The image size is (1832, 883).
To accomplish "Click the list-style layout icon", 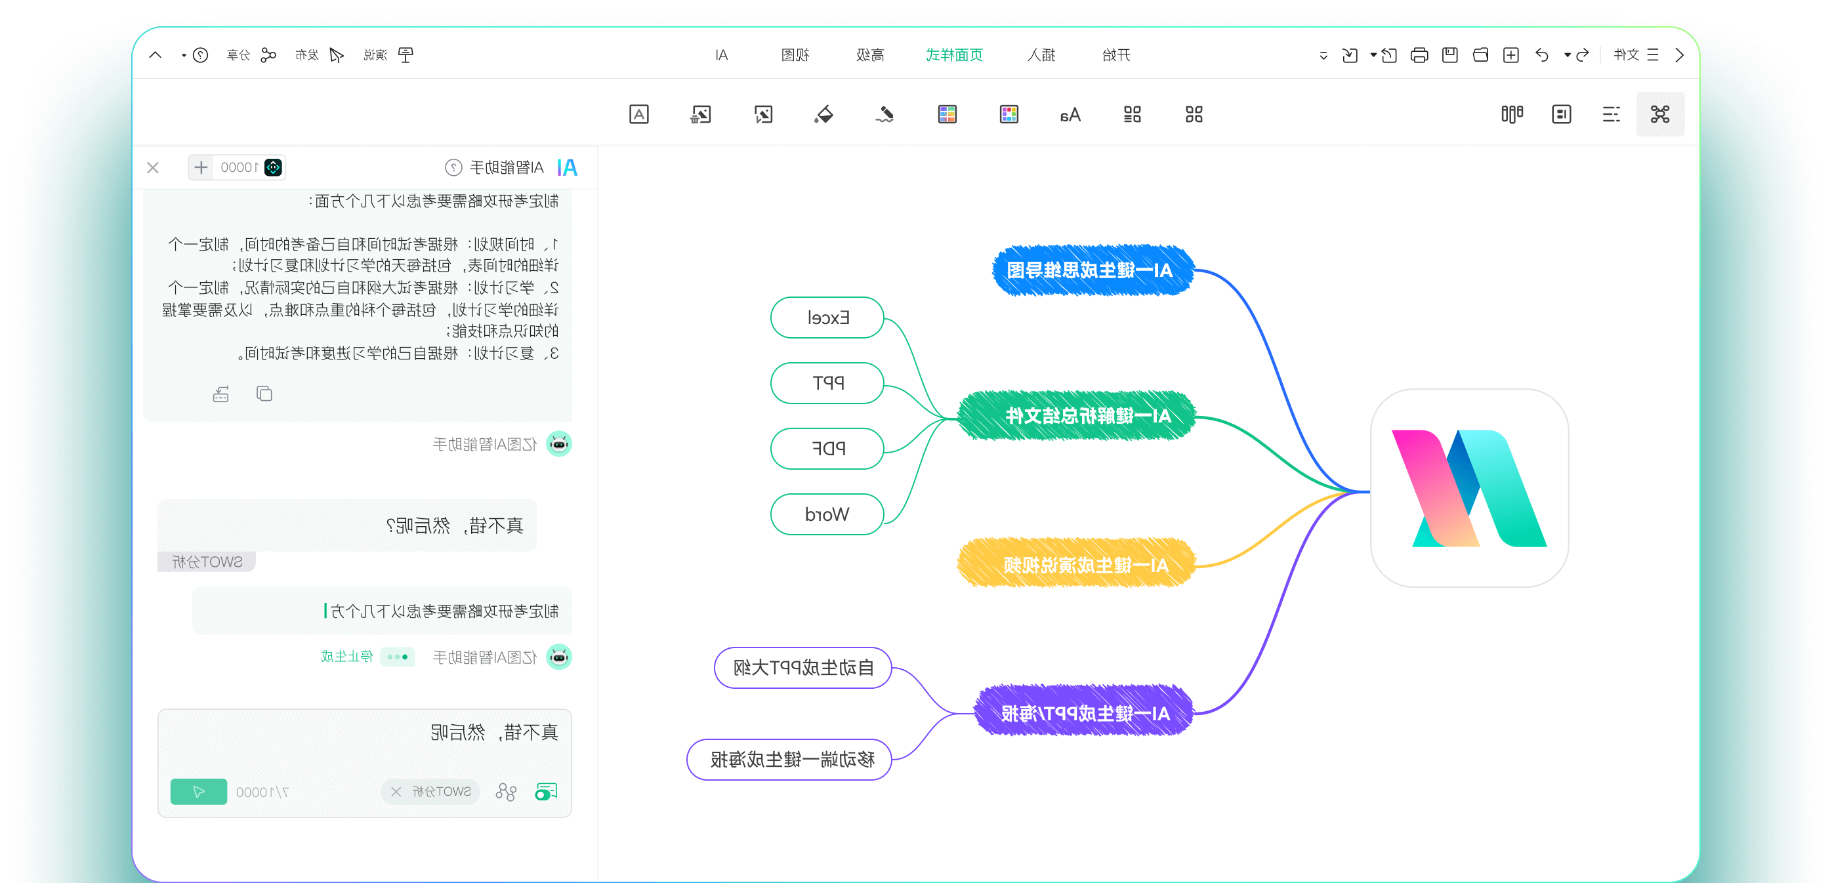I will [1132, 113].
